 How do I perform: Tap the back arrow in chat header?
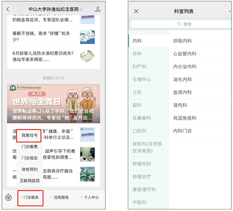(x=8, y=9)
